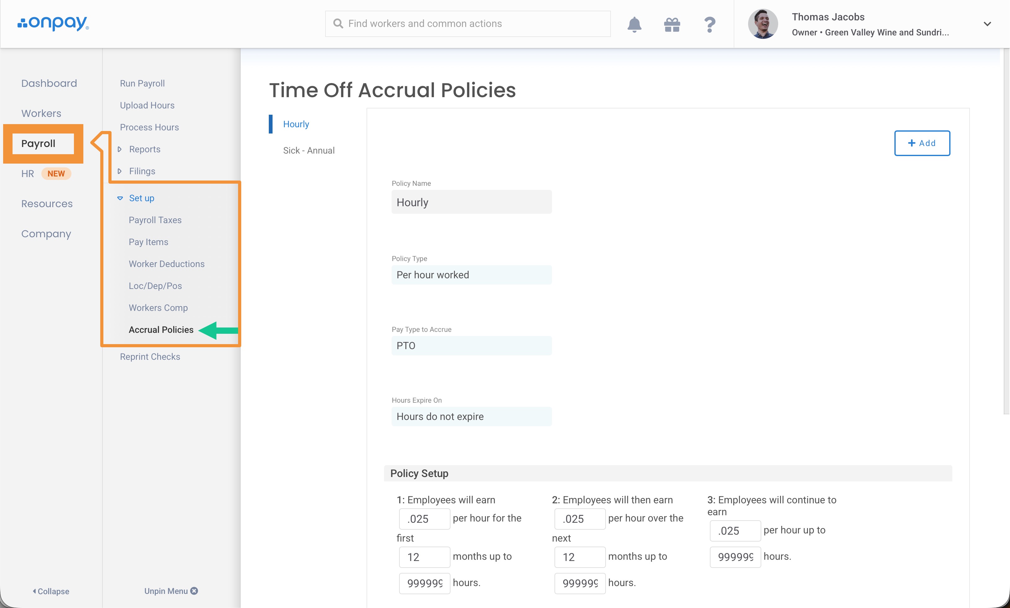
Task: Click the Unpin Menu close icon
Action: coord(195,591)
